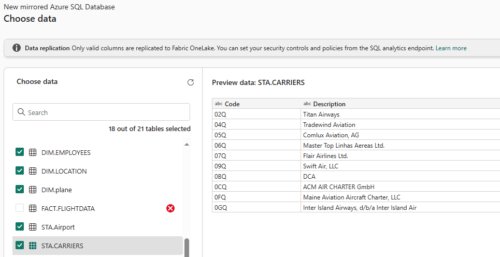
Task: Click the table icon next to DIM.EMPLOYEES
Action: click(33, 152)
